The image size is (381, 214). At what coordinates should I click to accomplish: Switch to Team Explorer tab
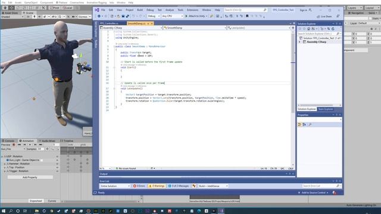(326, 109)
